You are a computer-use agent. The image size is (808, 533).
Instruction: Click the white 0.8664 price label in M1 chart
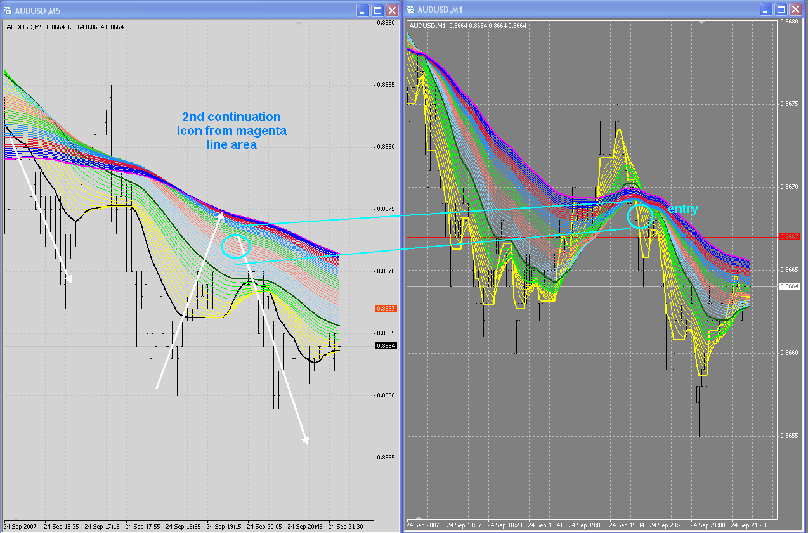790,286
